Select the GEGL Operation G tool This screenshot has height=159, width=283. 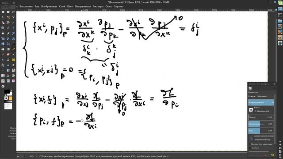tap(3, 86)
